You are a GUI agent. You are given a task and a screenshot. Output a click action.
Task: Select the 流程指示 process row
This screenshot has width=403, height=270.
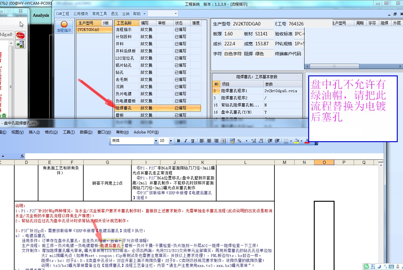(x=157, y=29)
